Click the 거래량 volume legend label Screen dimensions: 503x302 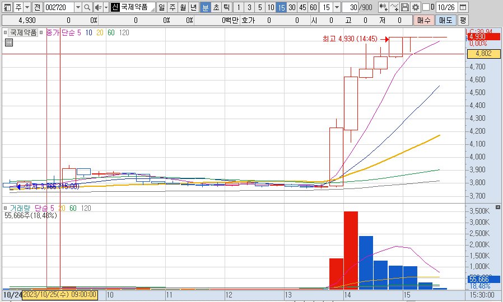coord(20,208)
